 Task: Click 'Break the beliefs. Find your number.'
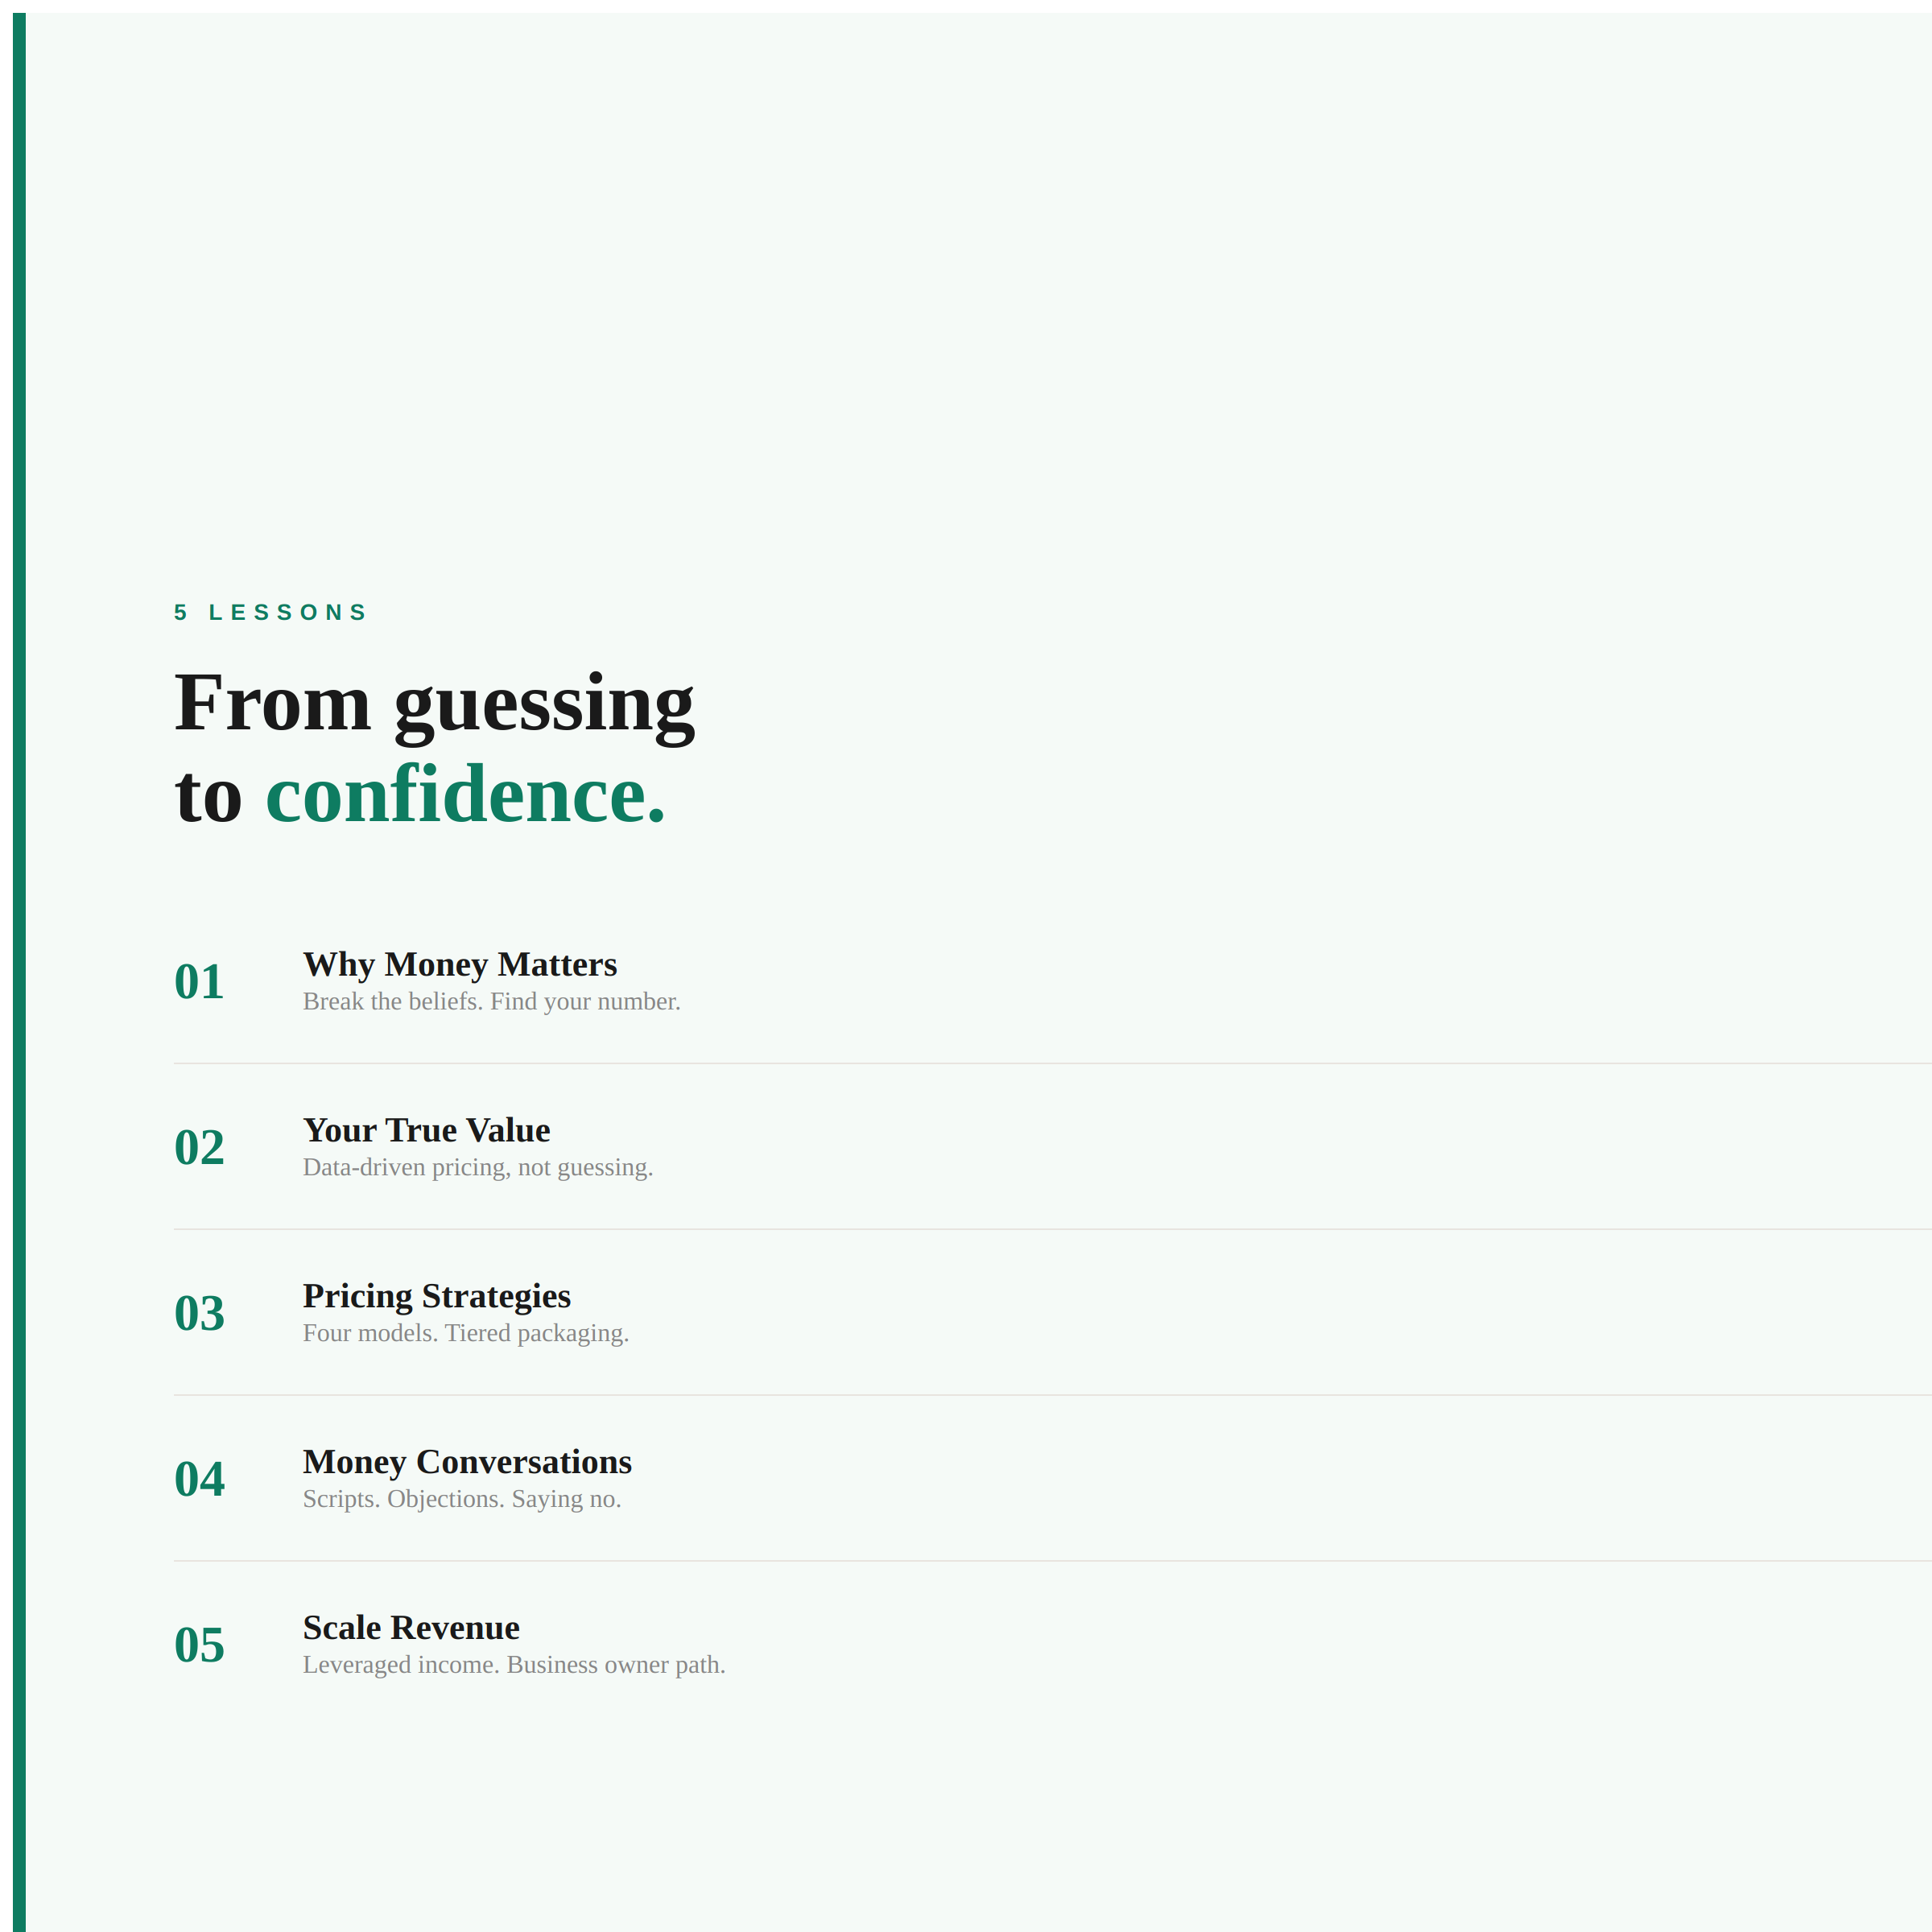[491, 1002]
